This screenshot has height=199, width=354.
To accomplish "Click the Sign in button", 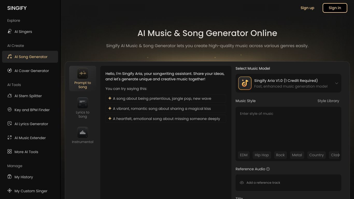I will coord(335,8).
